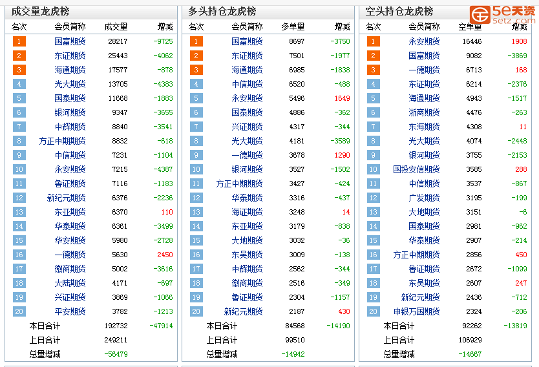Click orange rank 1 badge in 成交量龙虎榜
The image size is (539, 367).
(x=19, y=41)
